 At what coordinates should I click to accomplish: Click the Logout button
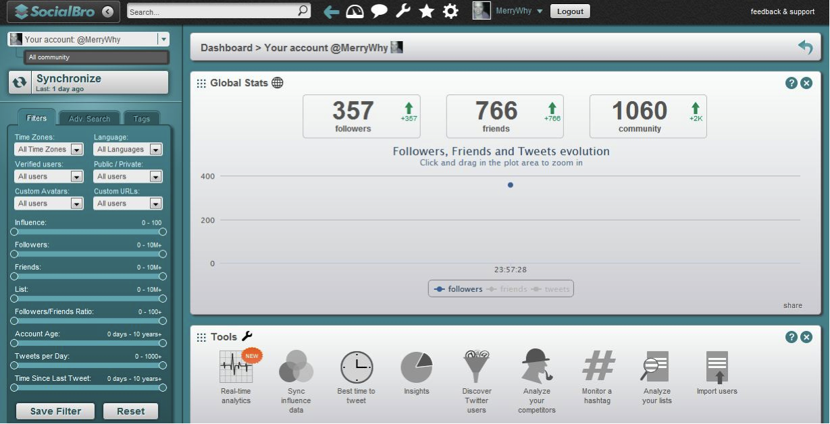[570, 11]
